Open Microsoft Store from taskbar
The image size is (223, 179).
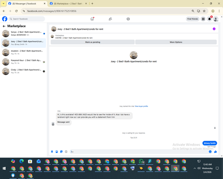(30, 161)
